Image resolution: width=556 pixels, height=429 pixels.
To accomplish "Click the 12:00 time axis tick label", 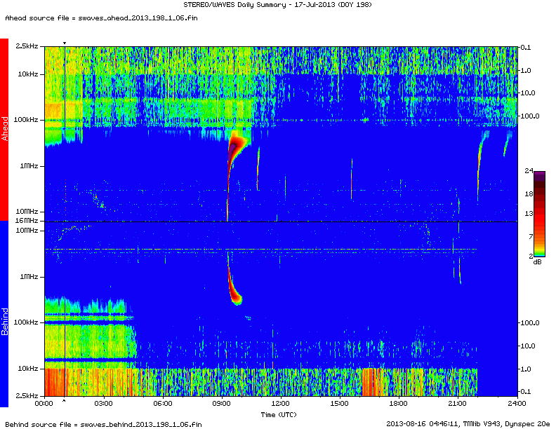I will [x=281, y=403].
